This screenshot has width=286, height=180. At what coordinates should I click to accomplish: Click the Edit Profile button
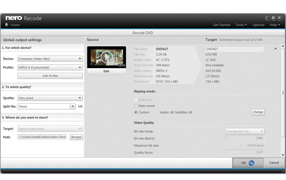click(50, 76)
